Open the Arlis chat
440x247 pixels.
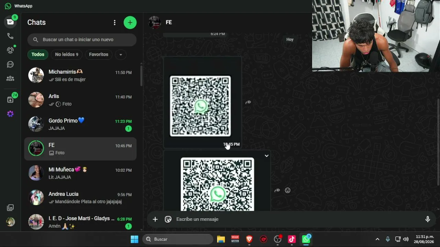pos(80,100)
